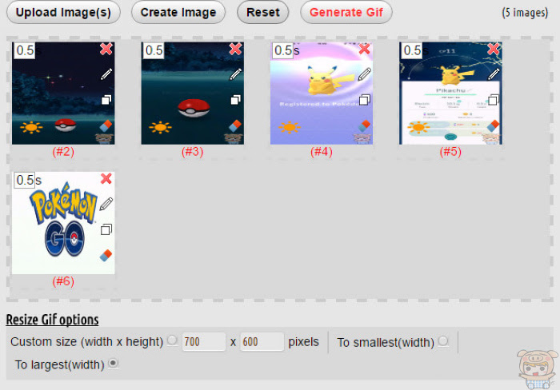The width and height of the screenshot is (560, 390).
Task: Duplicate image #4 using copy icon
Action: click(365, 100)
